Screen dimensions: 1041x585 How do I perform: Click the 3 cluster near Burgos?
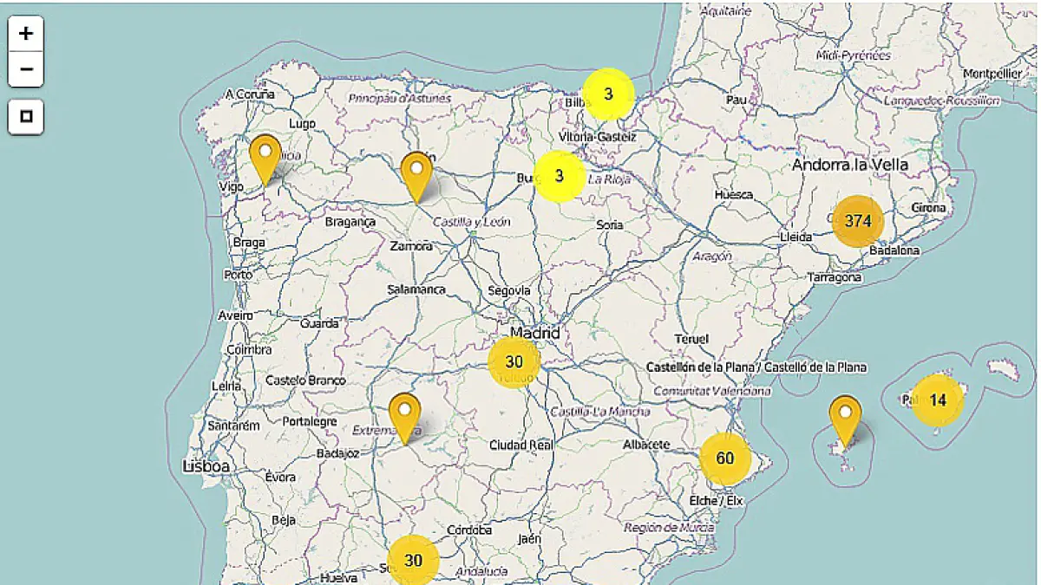point(559,176)
